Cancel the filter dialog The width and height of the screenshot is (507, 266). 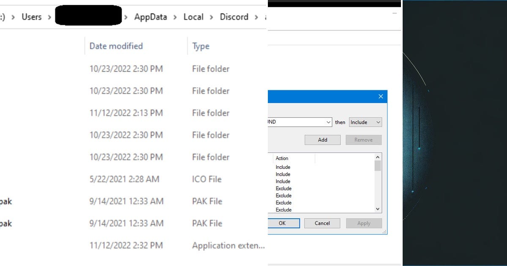[322, 223]
